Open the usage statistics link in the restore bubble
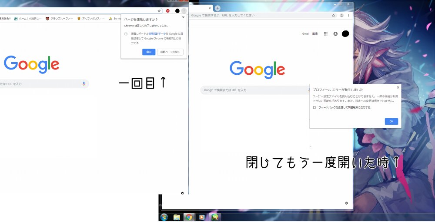 pos(157,33)
